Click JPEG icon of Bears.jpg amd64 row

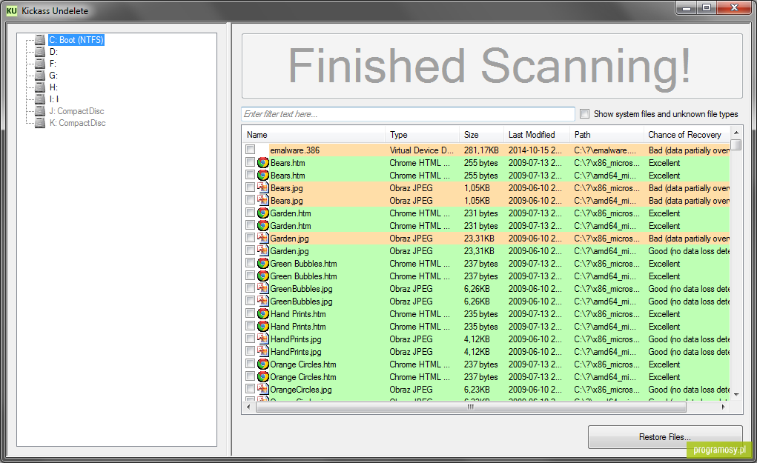pos(263,200)
